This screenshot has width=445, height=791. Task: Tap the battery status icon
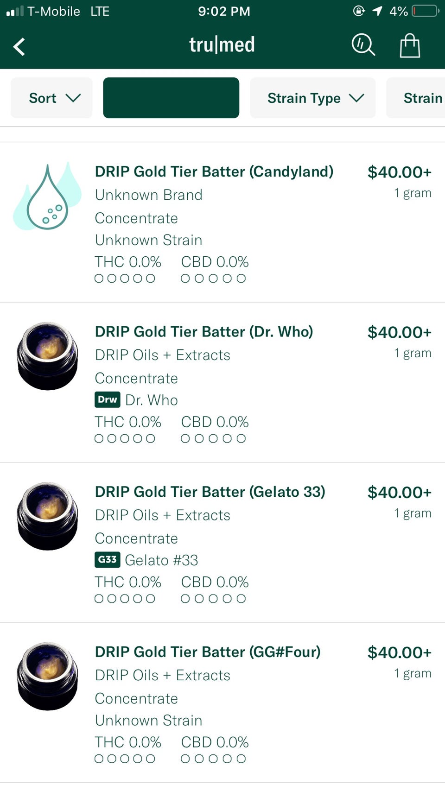click(426, 11)
